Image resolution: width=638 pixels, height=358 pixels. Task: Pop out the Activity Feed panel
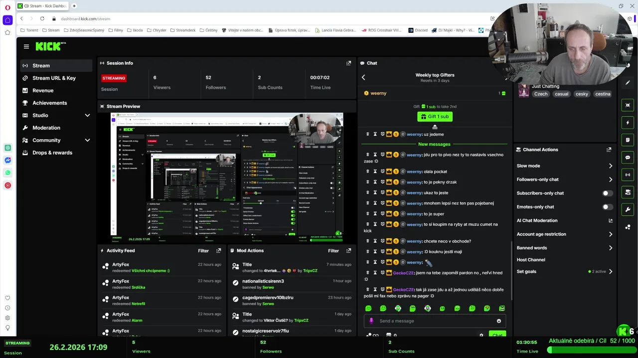(x=218, y=251)
